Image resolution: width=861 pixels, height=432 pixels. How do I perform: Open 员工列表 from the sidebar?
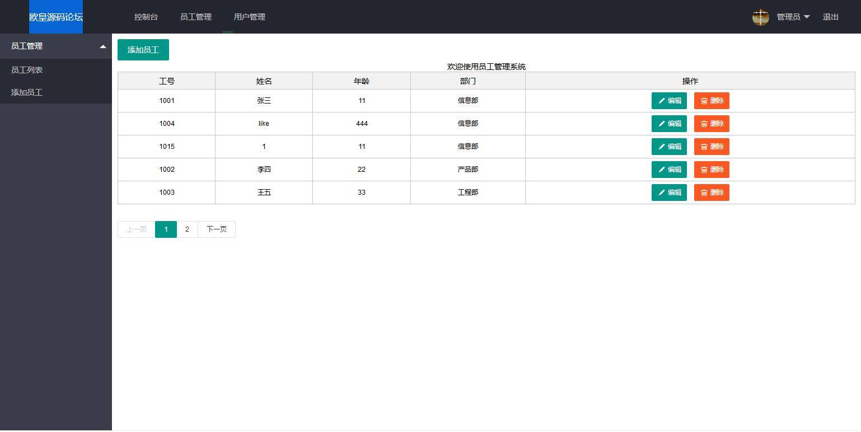27,69
